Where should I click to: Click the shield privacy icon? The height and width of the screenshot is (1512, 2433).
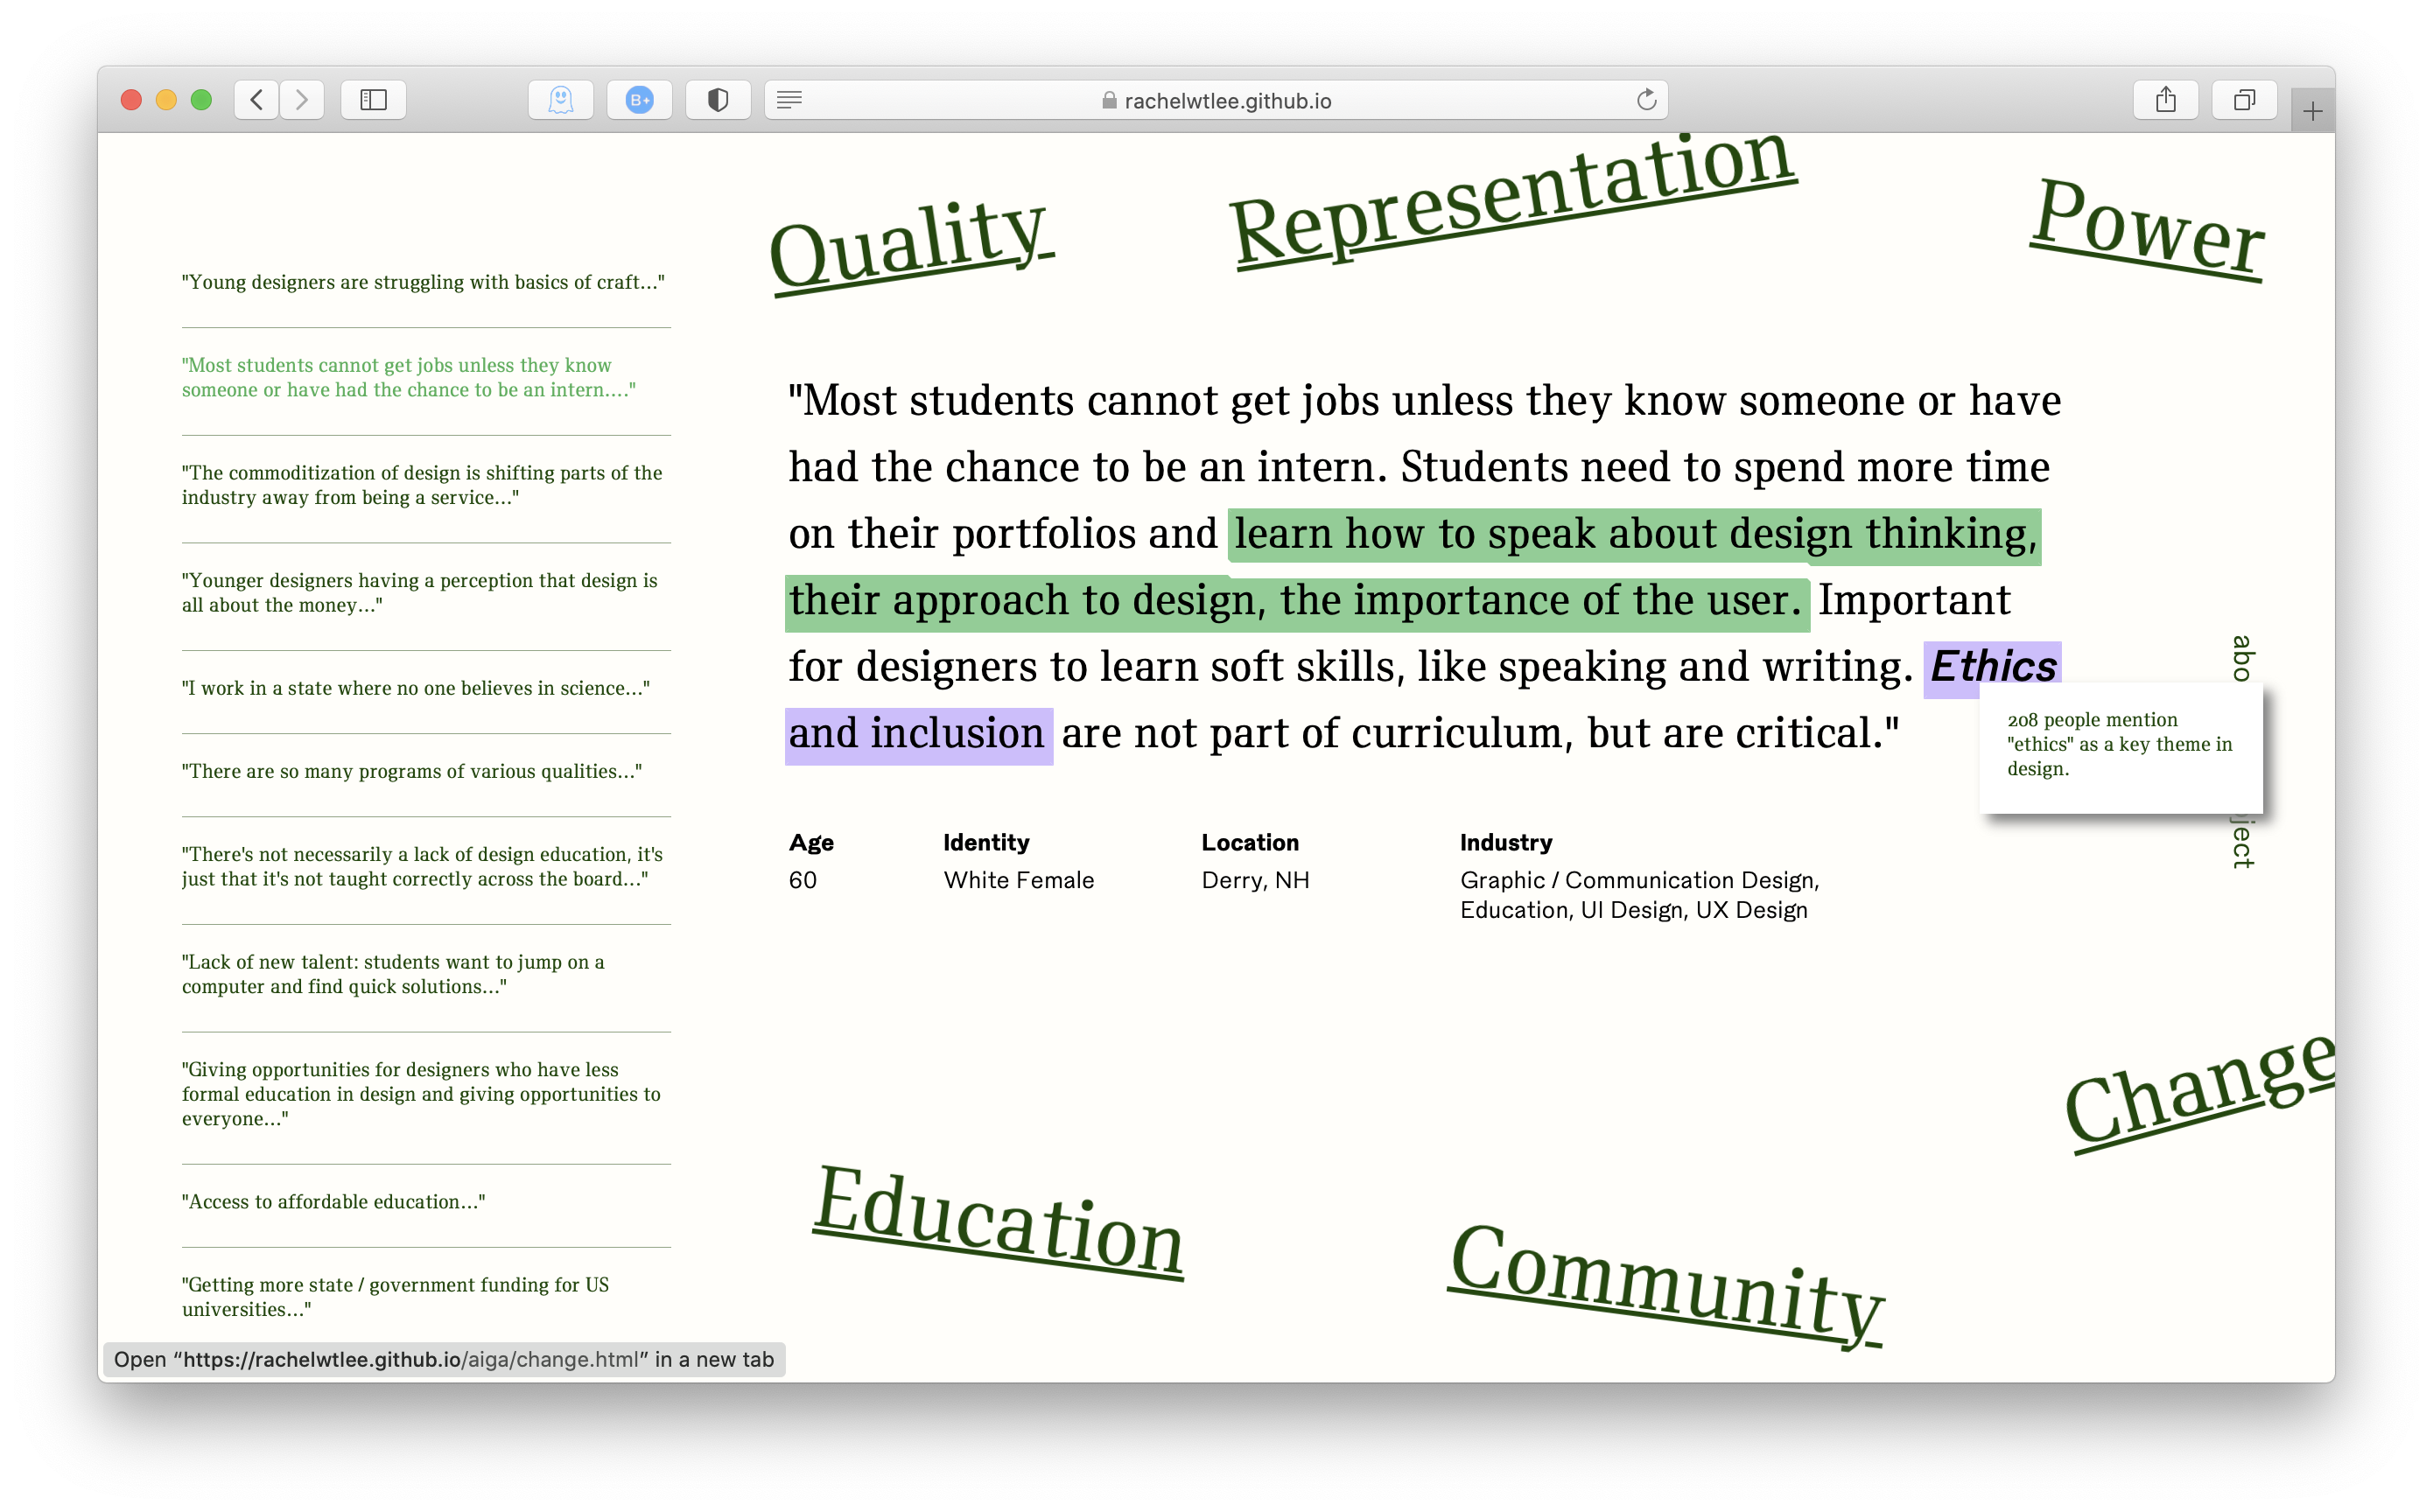[718, 100]
